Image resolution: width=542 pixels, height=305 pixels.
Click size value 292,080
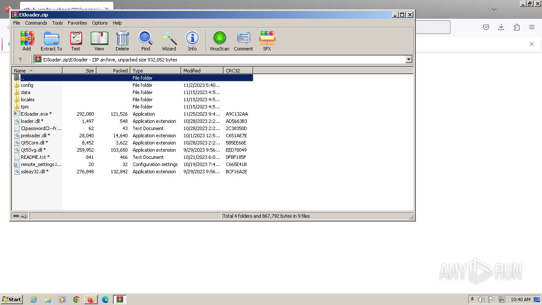click(x=85, y=114)
